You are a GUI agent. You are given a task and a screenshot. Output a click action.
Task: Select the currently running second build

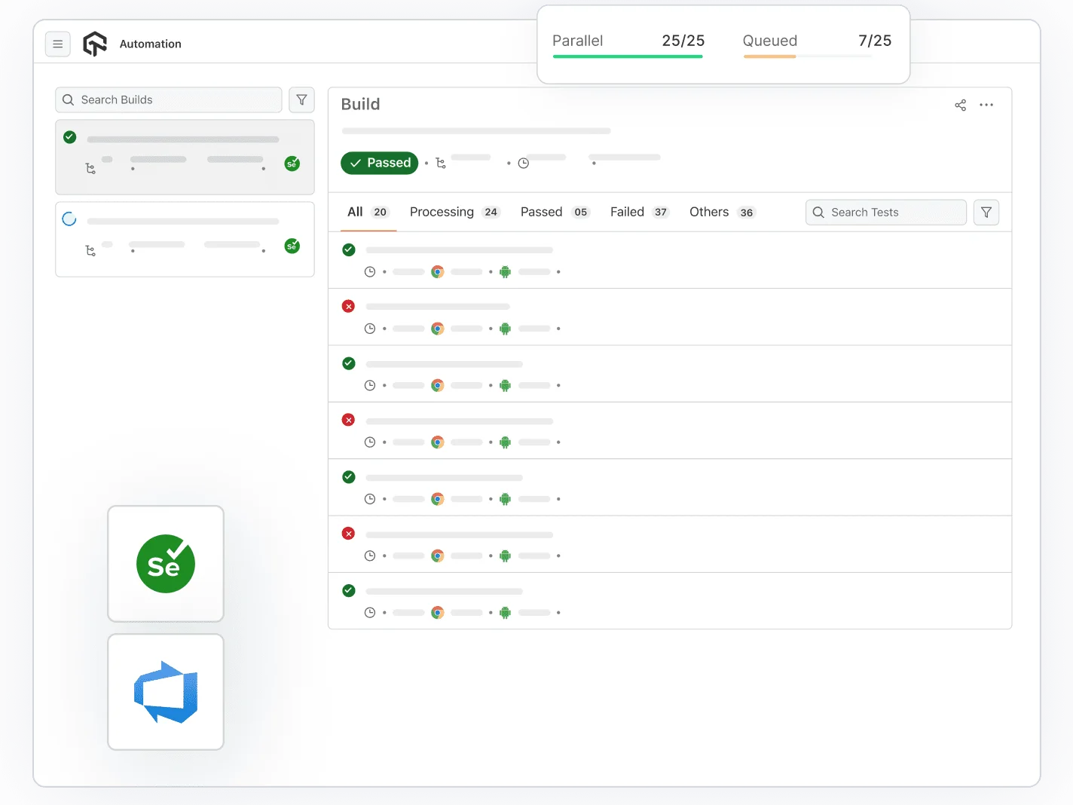coord(185,239)
